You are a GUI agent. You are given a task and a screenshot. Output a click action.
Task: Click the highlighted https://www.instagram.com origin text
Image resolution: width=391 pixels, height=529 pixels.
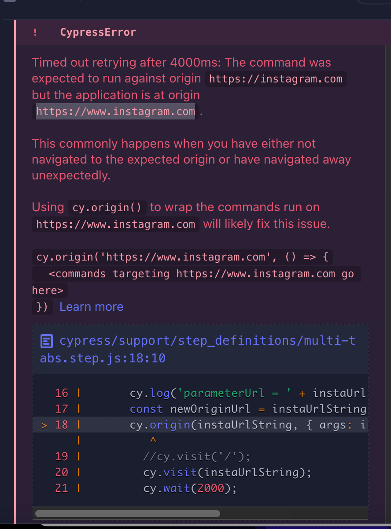[x=115, y=112]
